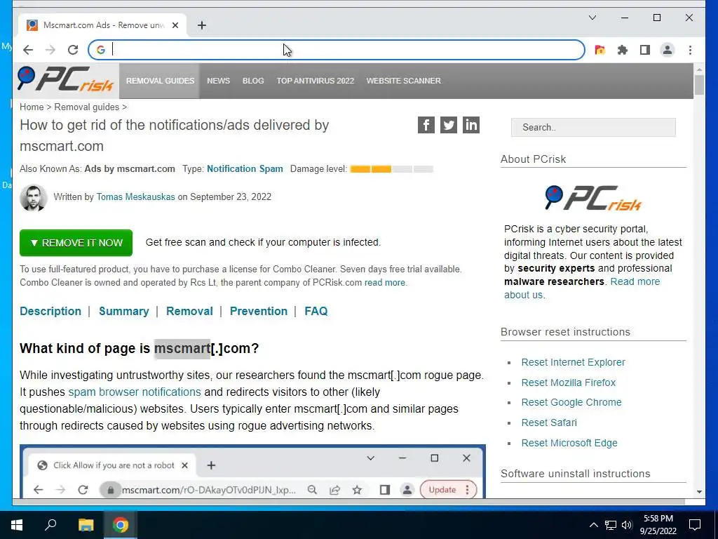Open the REMOVAL GUIDES menu
The height and width of the screenshot is (539, 718).
pyautogui.click(x=160, y=81)
